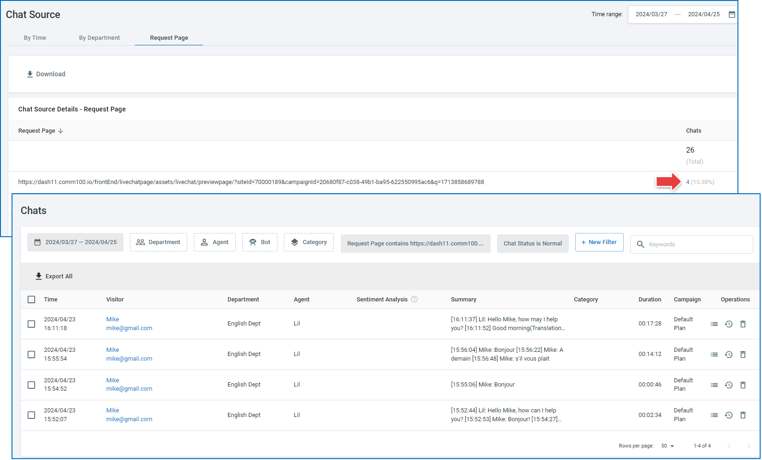View history for the 15:55:54 chat
The height and width of the screenshot is (460, 762).
point(729,355)
